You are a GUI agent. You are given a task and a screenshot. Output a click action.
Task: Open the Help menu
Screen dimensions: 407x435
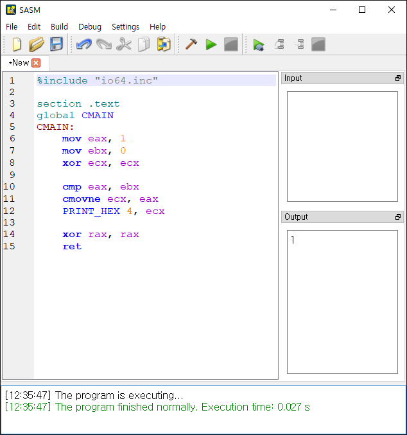click(x=157, y=26)
